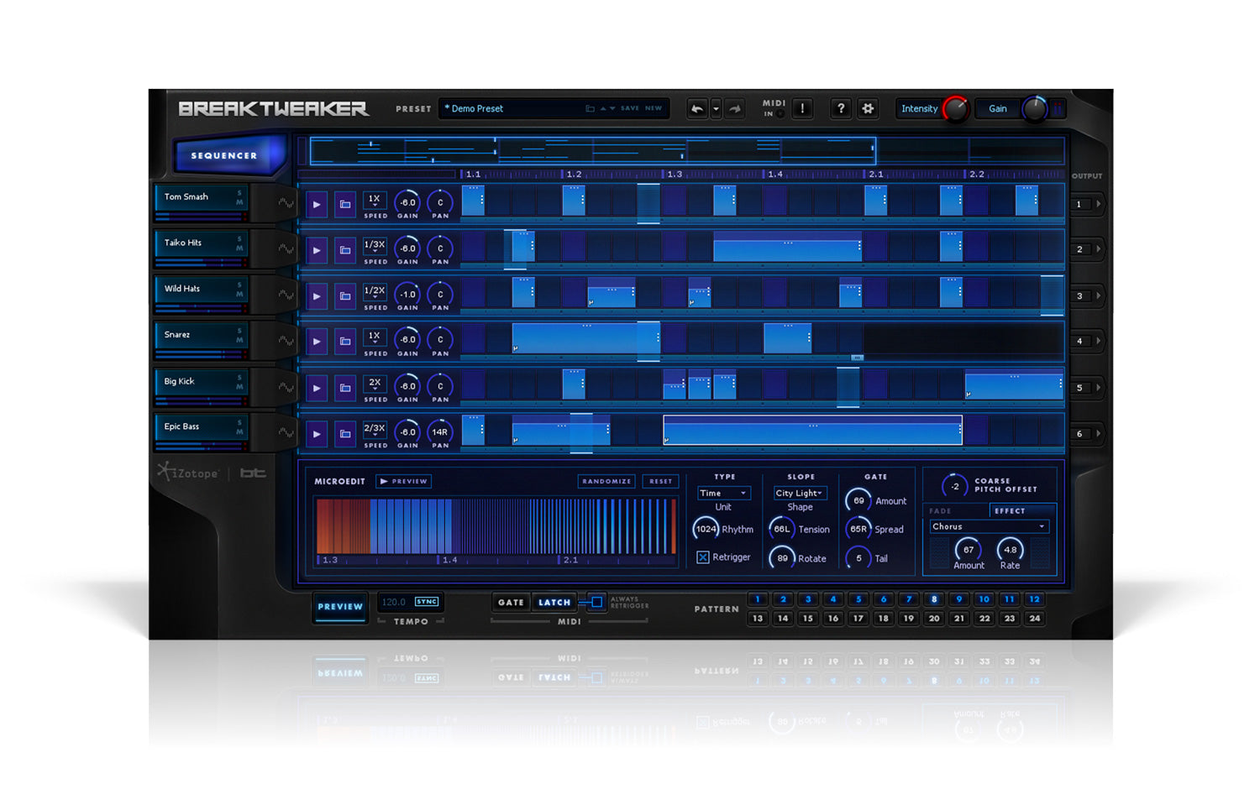
Task: Toggle the Retrigger checkbox
Action: click(703, 557)
